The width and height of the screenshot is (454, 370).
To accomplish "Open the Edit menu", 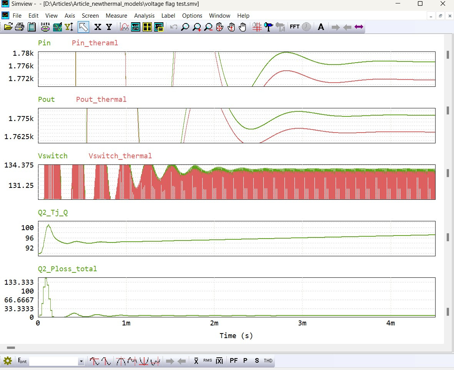I will (33, 16).
